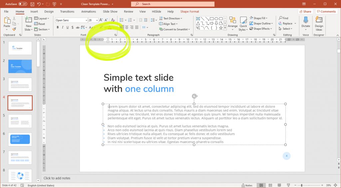This screenshot has height=188, width=341.
Task: Toggle Italic formatting
Action: click(x=63, y=27)
